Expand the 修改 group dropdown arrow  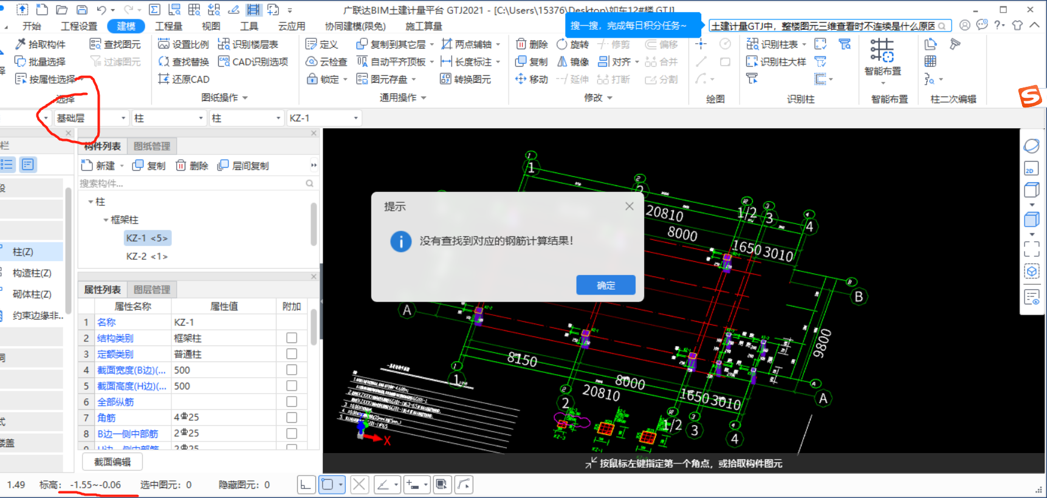(x=609, y=98)
